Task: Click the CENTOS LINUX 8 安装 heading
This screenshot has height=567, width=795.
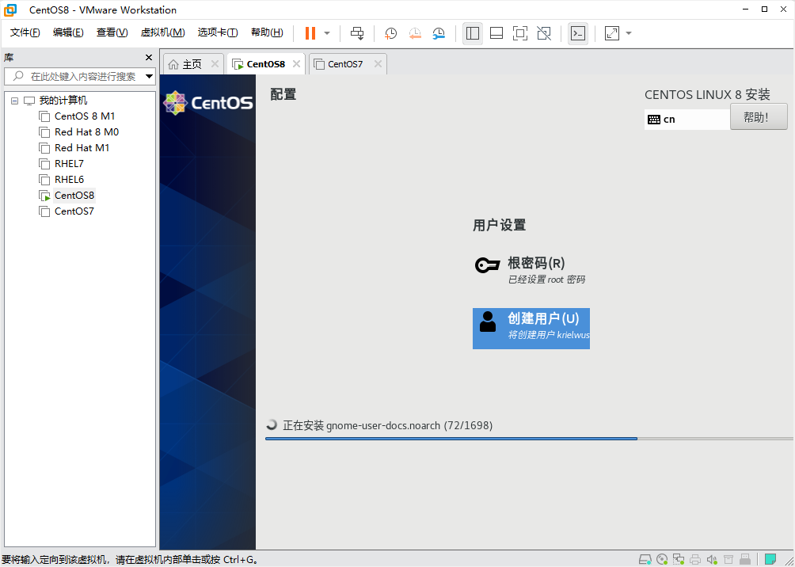Action: pyautogui.click(x=707, y=94)
